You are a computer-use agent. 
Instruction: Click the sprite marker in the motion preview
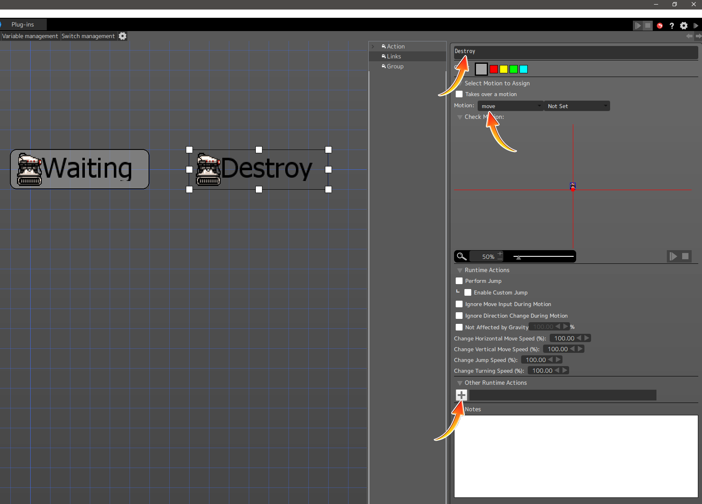pos(573,186)
